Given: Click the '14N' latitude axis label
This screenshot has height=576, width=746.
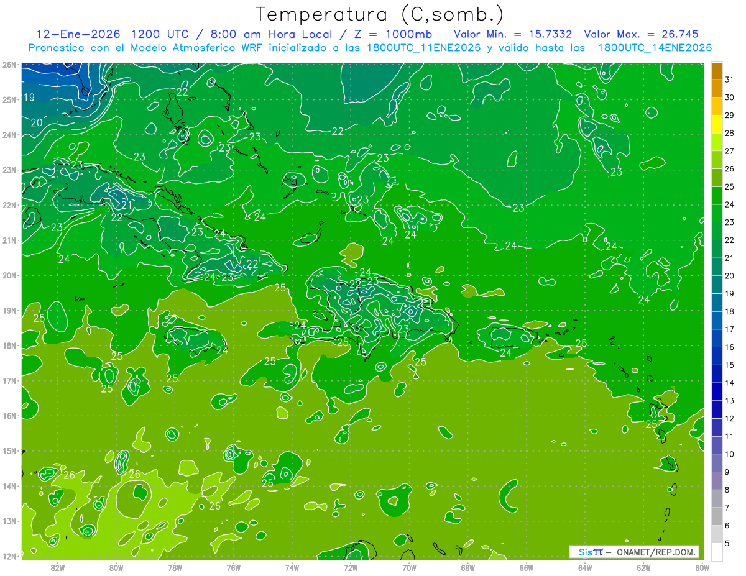Looking at the screenshot, I should 9,486.
